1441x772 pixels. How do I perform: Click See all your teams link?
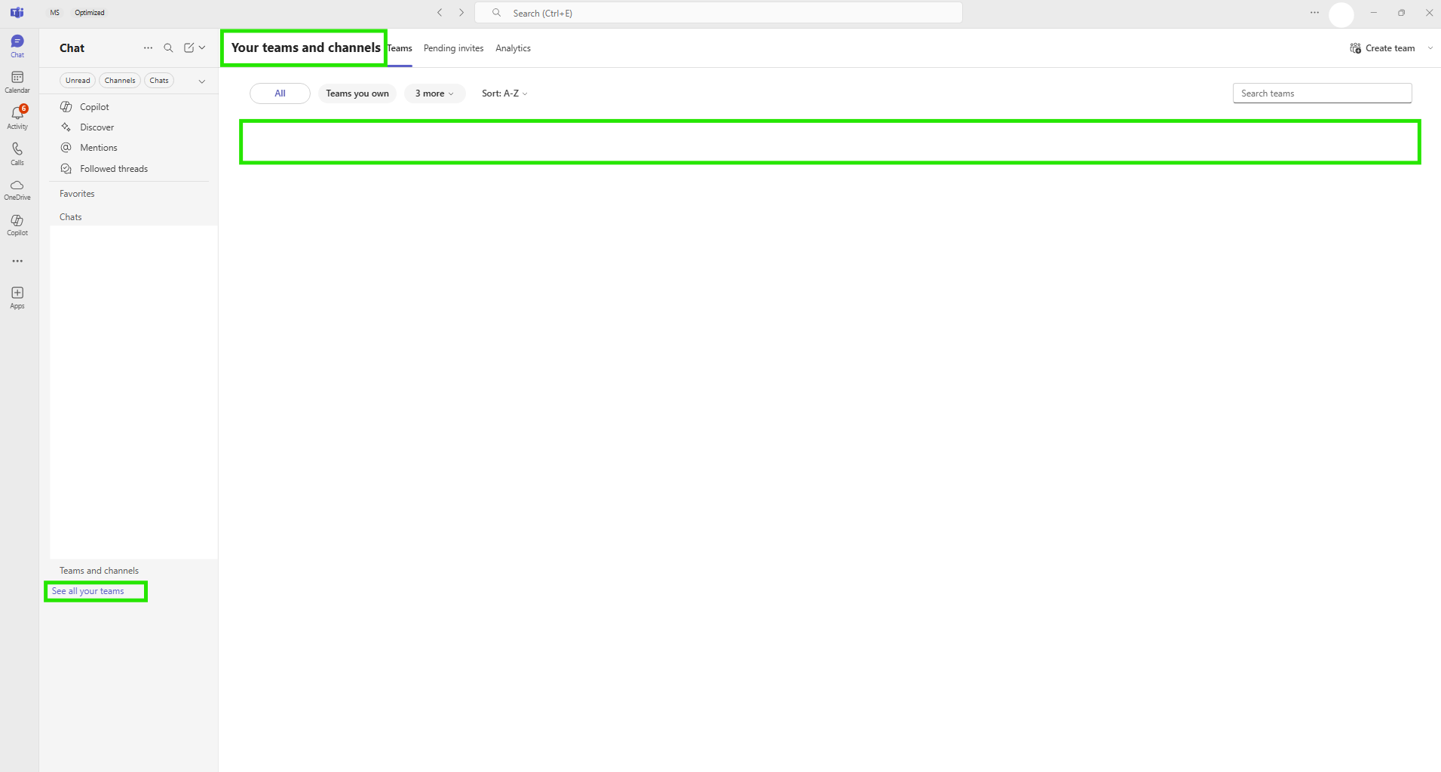pos(88,591)
